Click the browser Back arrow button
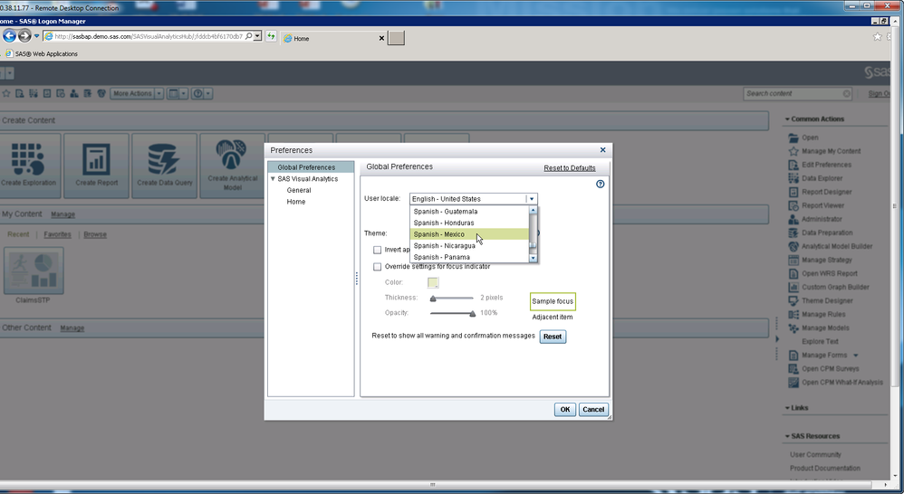The height and width of the screenshot is (494, 904). [x=9, y=36]
